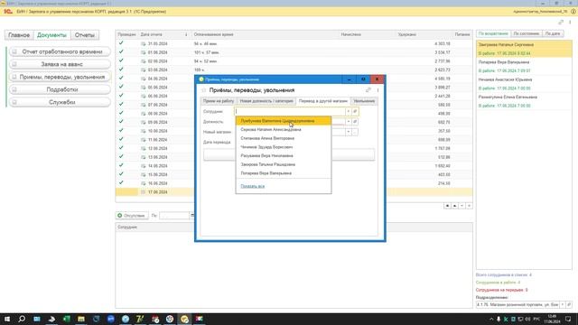Open the Должность field's open-record icon
This screenshot has height=325, width=578.
[x=355, y=122]
